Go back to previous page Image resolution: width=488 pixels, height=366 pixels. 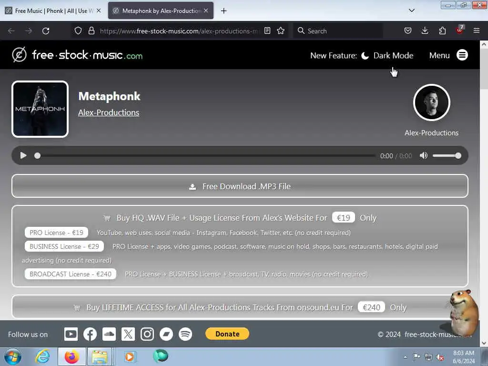(x=11, y=31)
